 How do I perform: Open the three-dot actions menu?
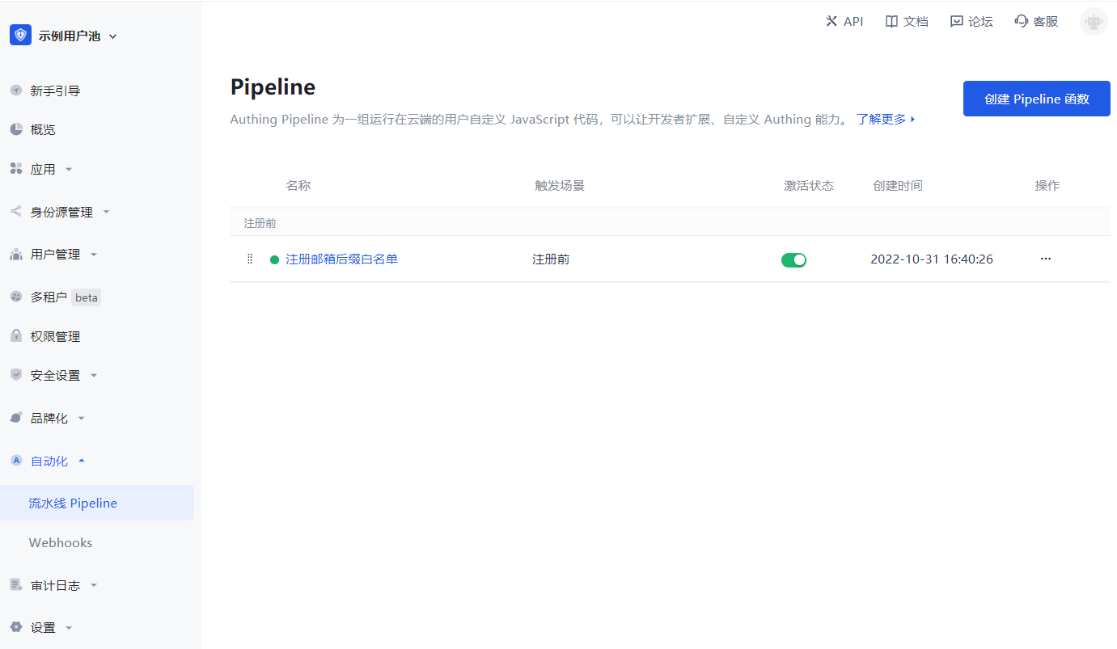pos(1046,259)
